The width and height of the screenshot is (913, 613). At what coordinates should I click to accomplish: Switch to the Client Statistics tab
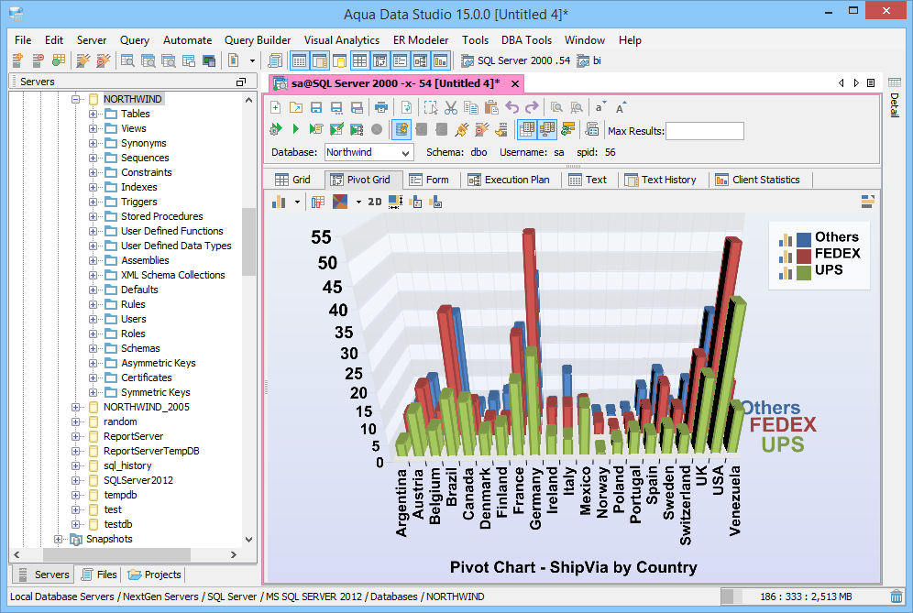point(758,180)
